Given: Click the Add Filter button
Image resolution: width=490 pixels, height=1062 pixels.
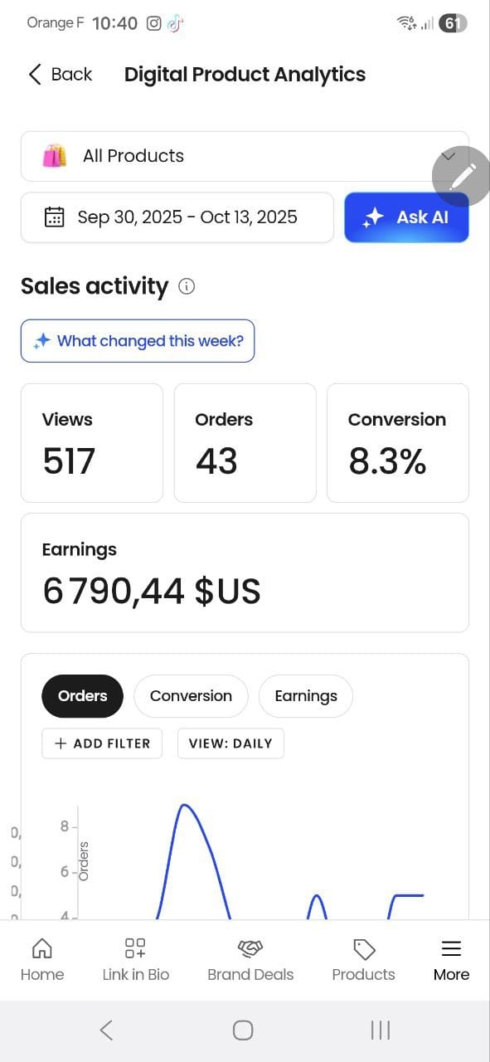Looking at the screenshot, I should tap(102, 743).
